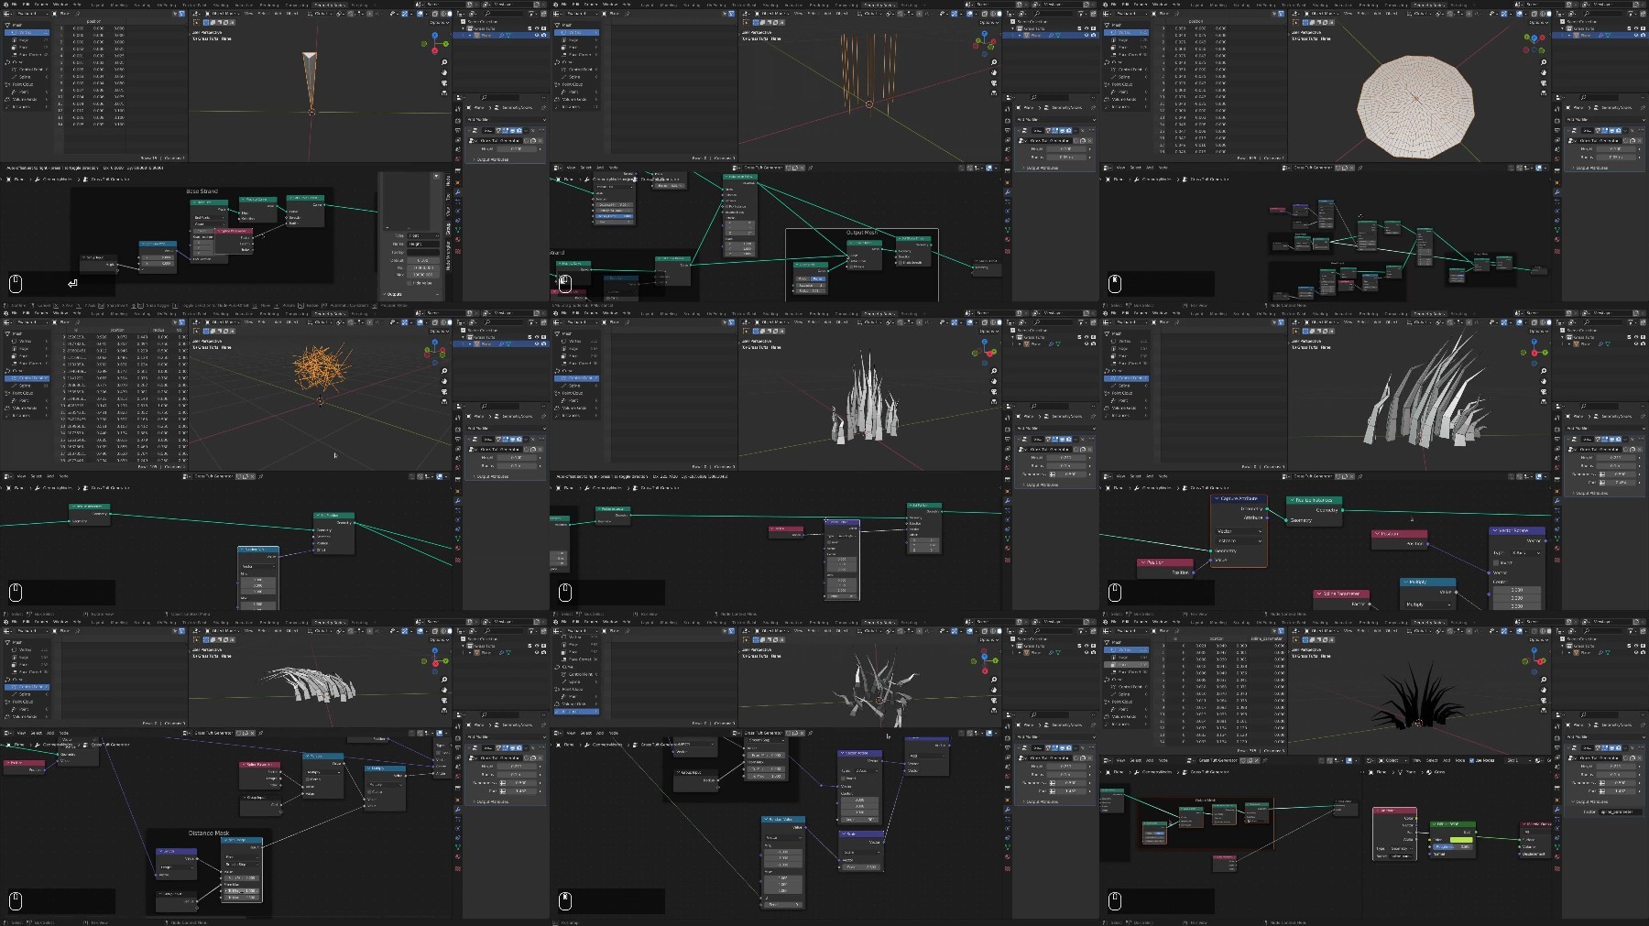Toggle Use Nodes checkbox in black-grass shader editor
The width and height of the screenshot is (1649, 926).
tap(1473, 760)
